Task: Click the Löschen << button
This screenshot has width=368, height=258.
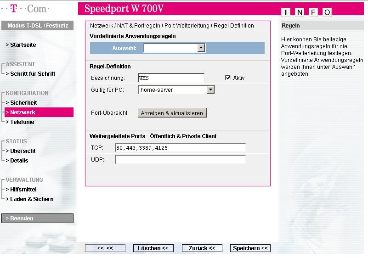Action: (x=153, y=248)
